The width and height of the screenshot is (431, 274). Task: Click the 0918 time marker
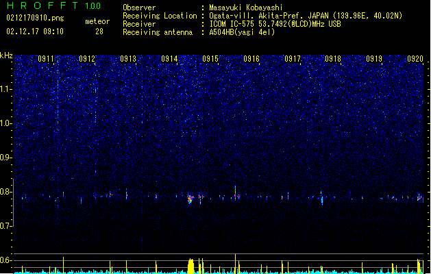[x=333, y=59]
